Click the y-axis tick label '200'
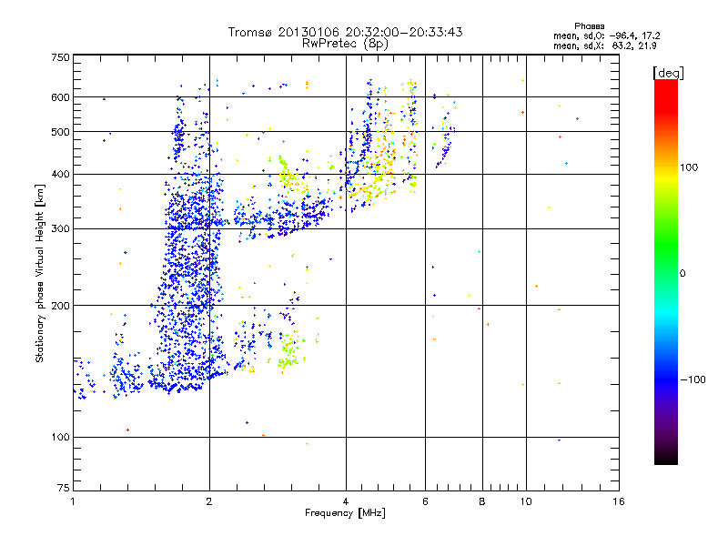Screen dimensions: 728x546 60,306
